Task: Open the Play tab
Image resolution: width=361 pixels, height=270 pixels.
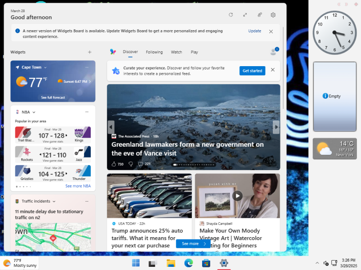Action: coord(194,52)
